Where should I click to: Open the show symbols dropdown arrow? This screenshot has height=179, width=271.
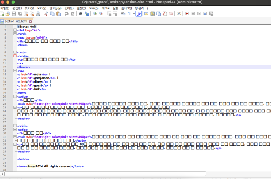134,14
